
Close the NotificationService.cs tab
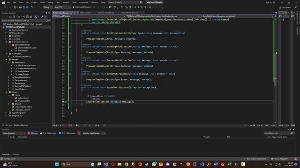point(77,13)
